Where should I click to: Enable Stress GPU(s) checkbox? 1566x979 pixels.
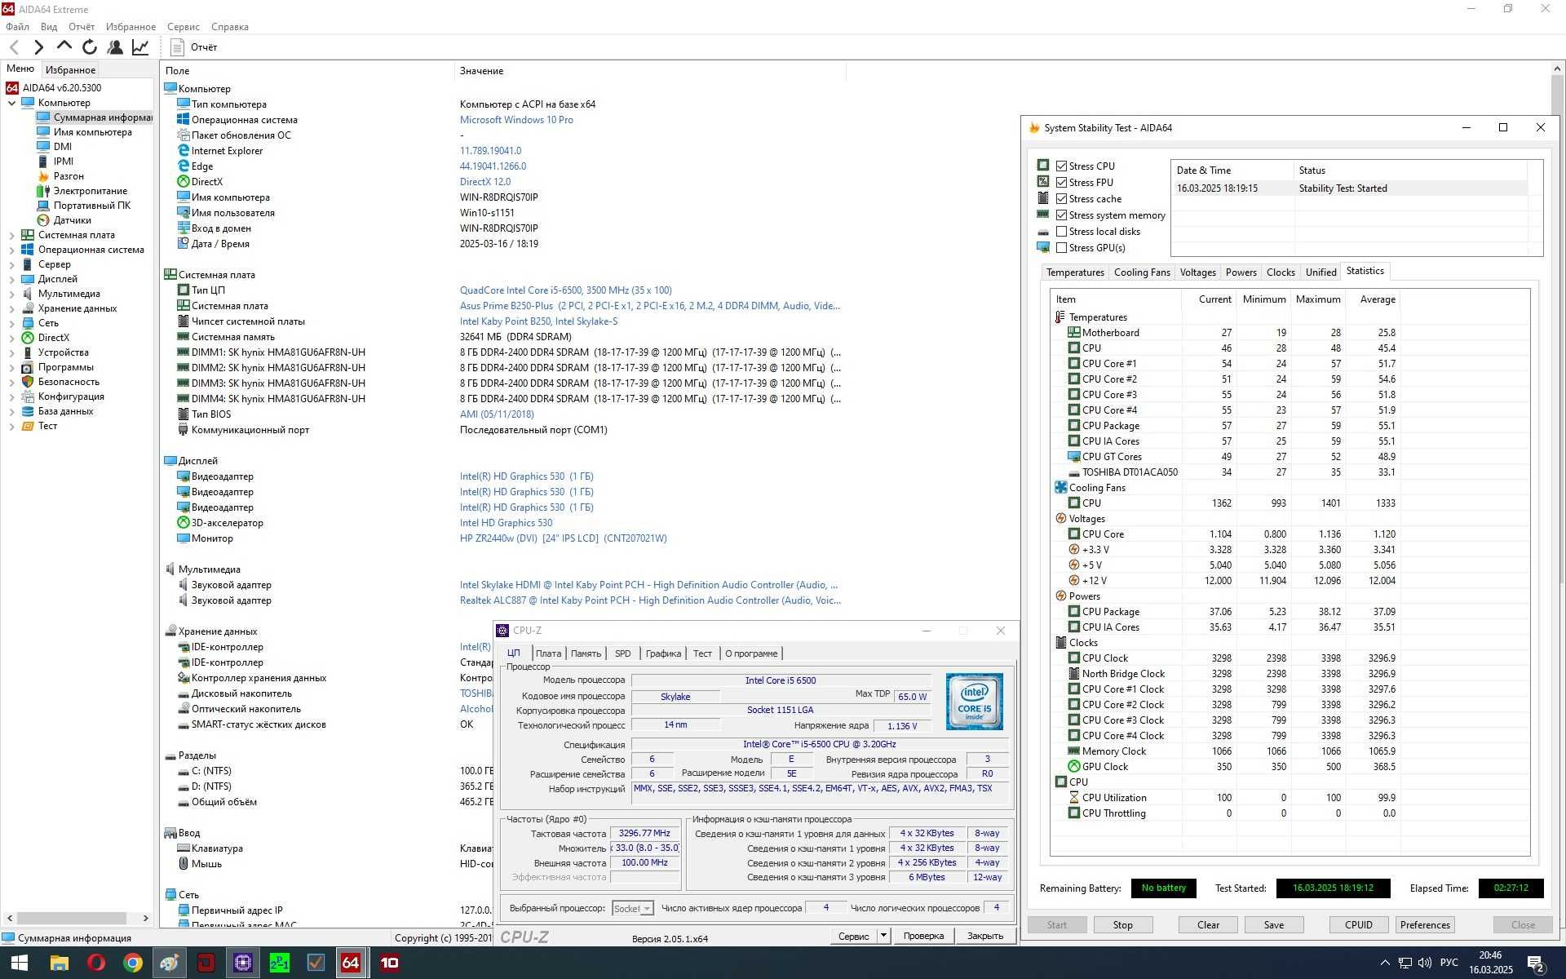tap(1061, 247)
